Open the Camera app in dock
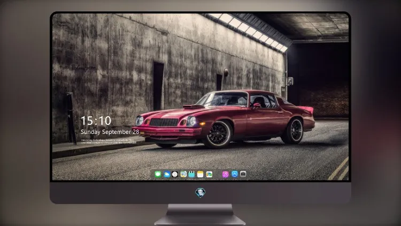This screenshot has width=401, height=226. 243,174
